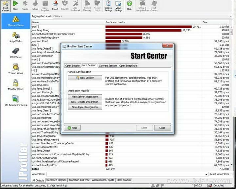
Task: Open the Start Center toolbar icon
Action: point(6,6)
